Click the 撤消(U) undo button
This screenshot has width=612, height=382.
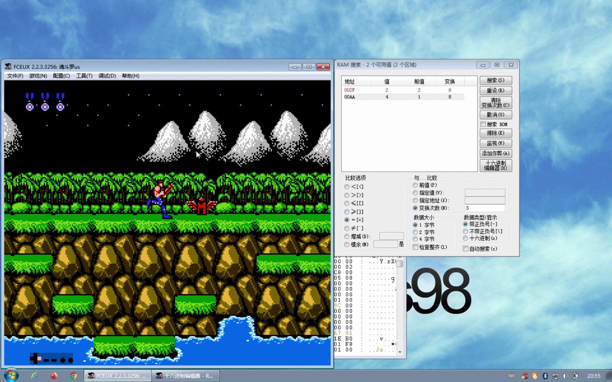pyautogui.click(x=495, y=115)
